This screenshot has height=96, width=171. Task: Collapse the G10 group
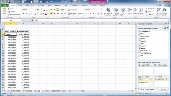[6, 34]
